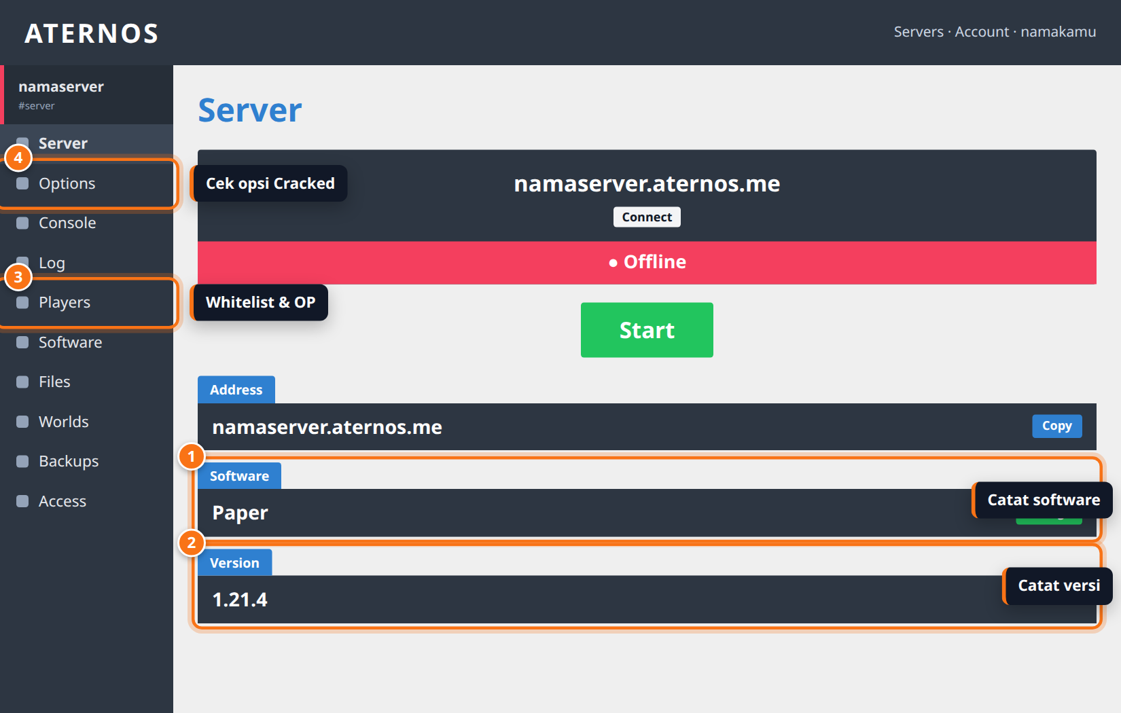
Task: Open the Servers link in header
Action: 919,32
